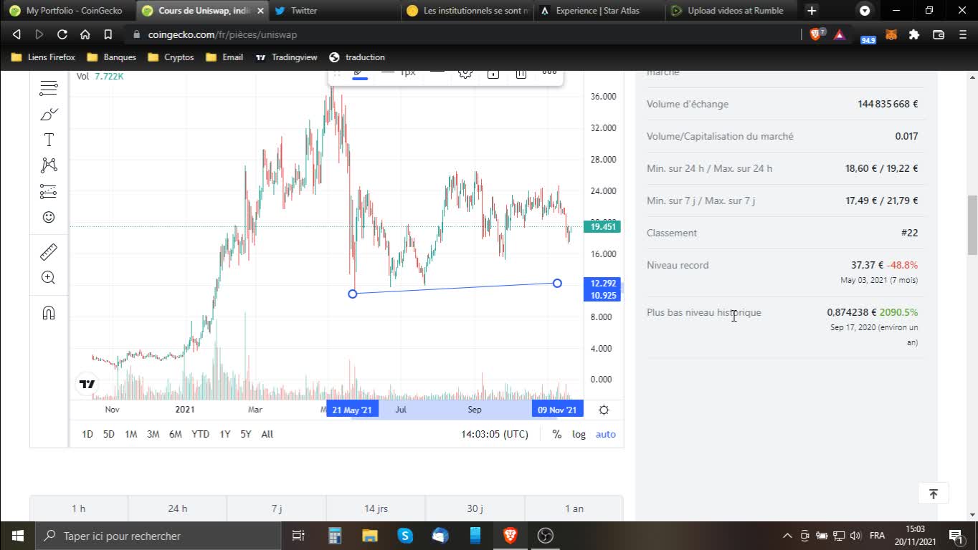Go back in browser history

tap(16, 34)
